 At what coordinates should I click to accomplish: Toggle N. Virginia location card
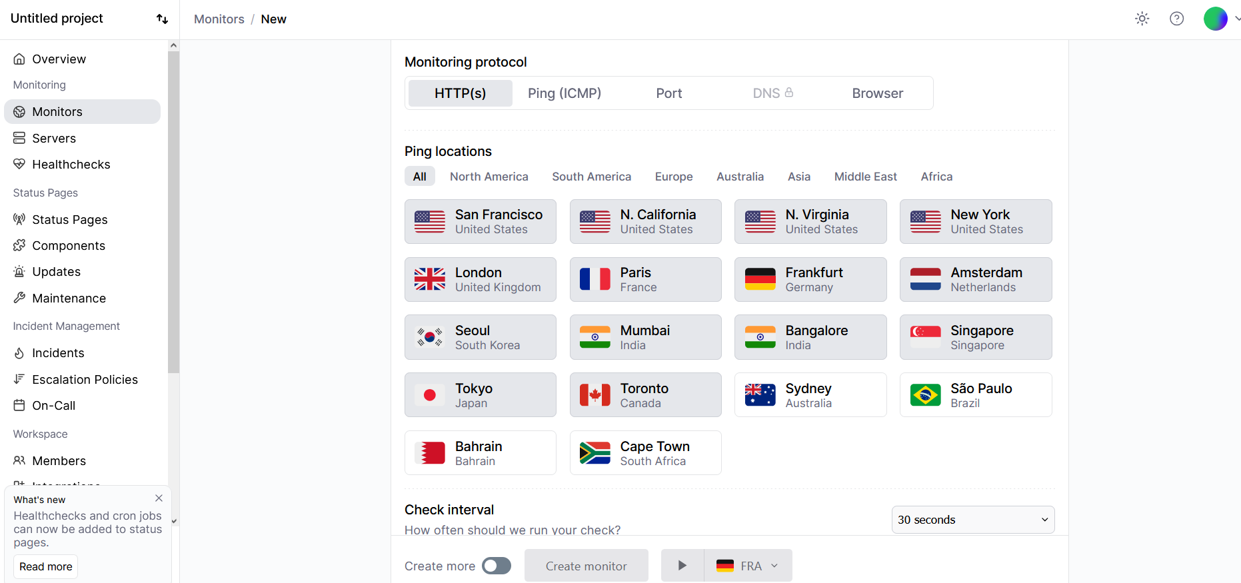coord(810,221)
